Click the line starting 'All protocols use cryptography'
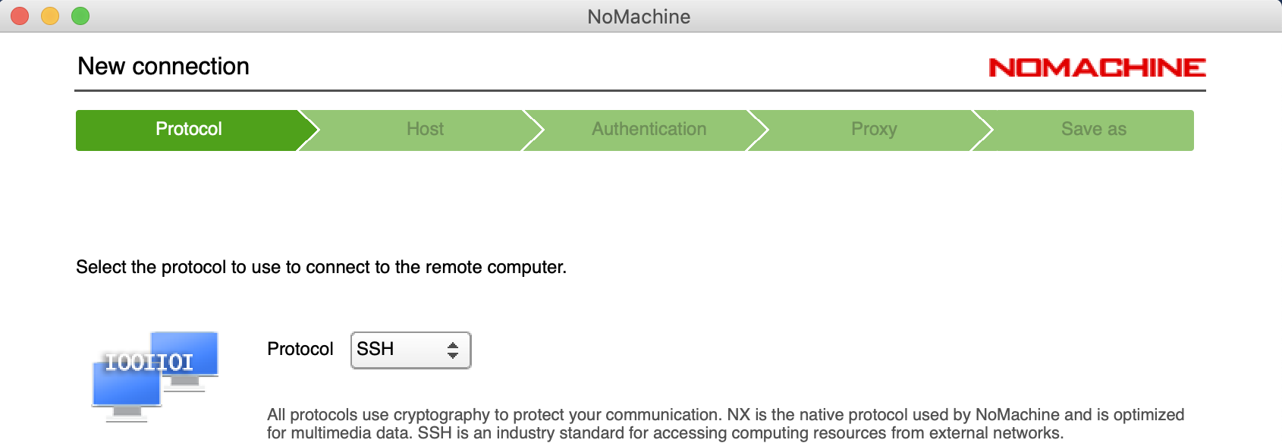 [x=724, y=415]
